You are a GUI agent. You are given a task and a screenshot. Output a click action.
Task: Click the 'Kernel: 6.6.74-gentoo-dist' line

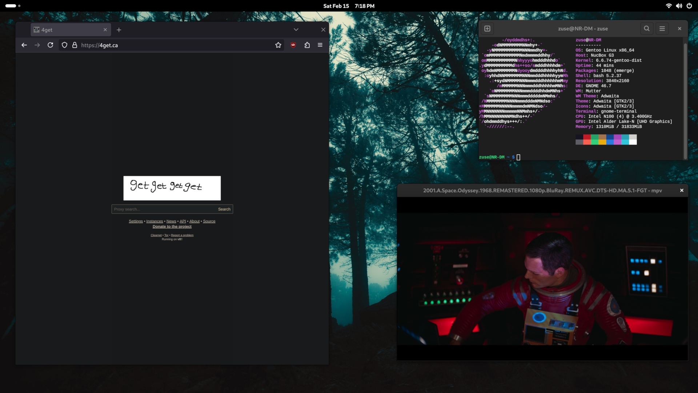(609, 60)
